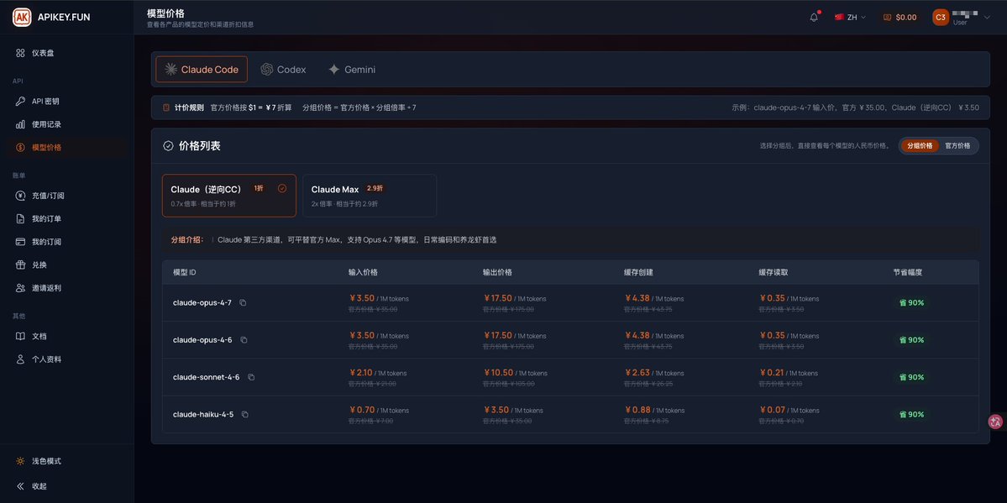Open the dashboard (仪表盘) icon in sidebar

click(20, 53)
